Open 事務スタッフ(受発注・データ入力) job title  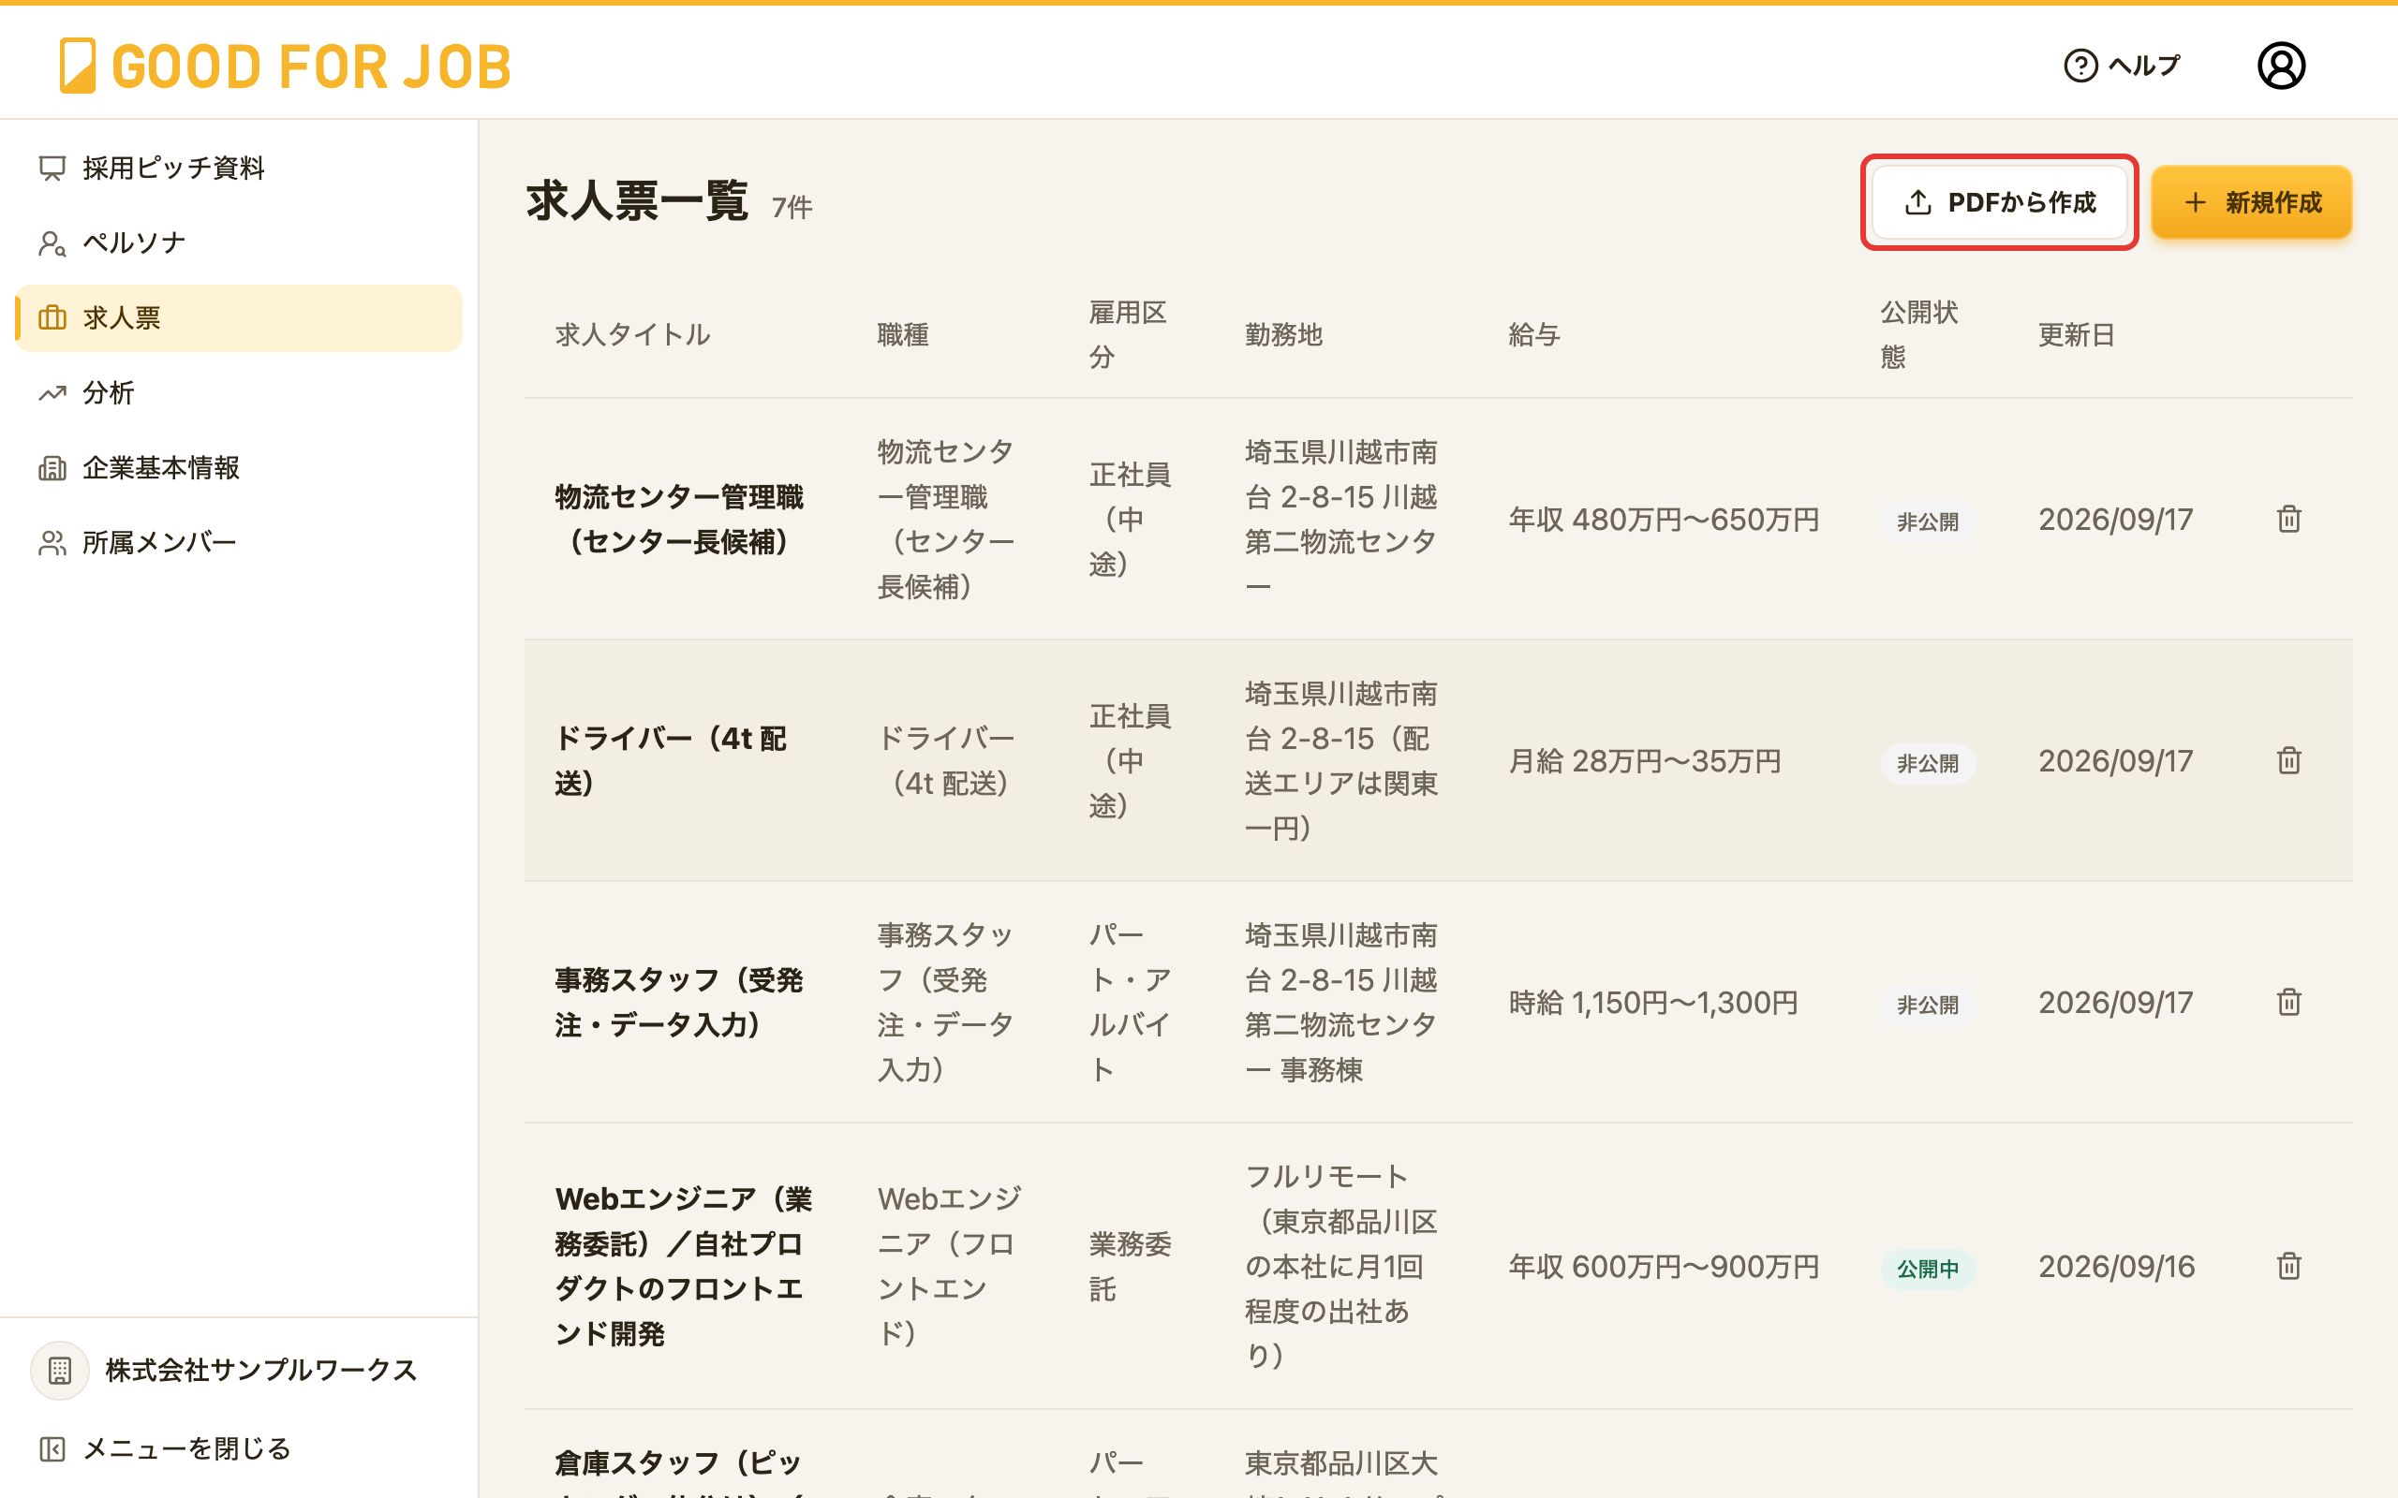click(680, 1003)
